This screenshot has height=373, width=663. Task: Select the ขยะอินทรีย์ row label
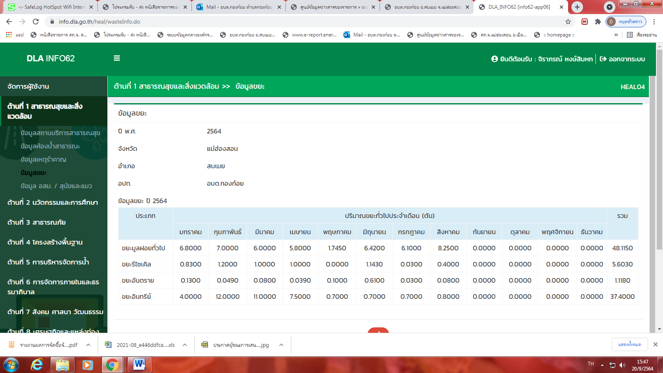tap(136, 296)
